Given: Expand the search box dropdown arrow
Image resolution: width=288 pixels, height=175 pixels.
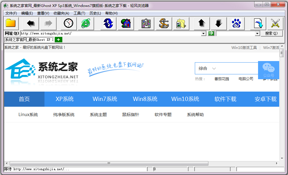Looking at the screenshot, I should click(257, 33).
